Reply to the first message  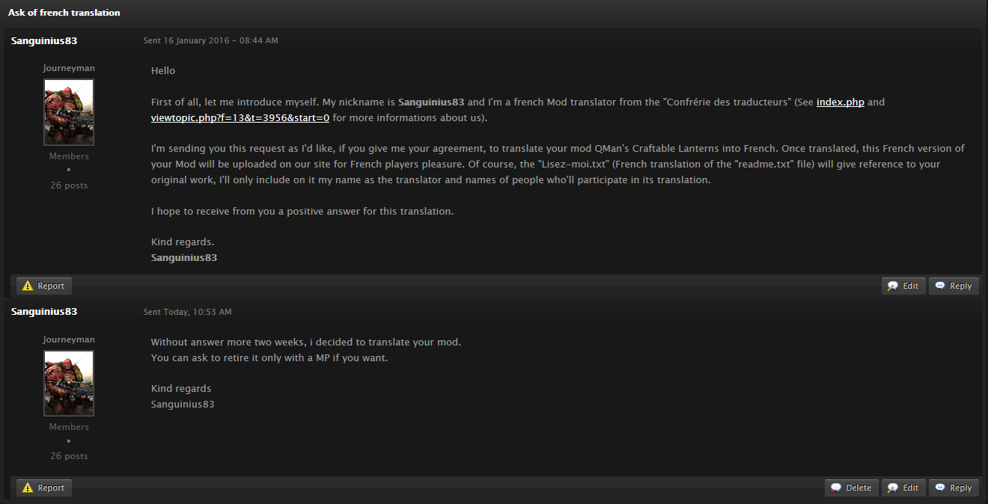tap(954, 286)
